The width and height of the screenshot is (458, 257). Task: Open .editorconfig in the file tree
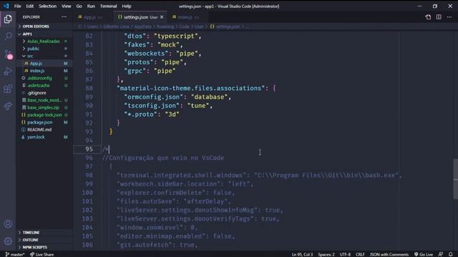pyautogui.click(x=44, y=78)
